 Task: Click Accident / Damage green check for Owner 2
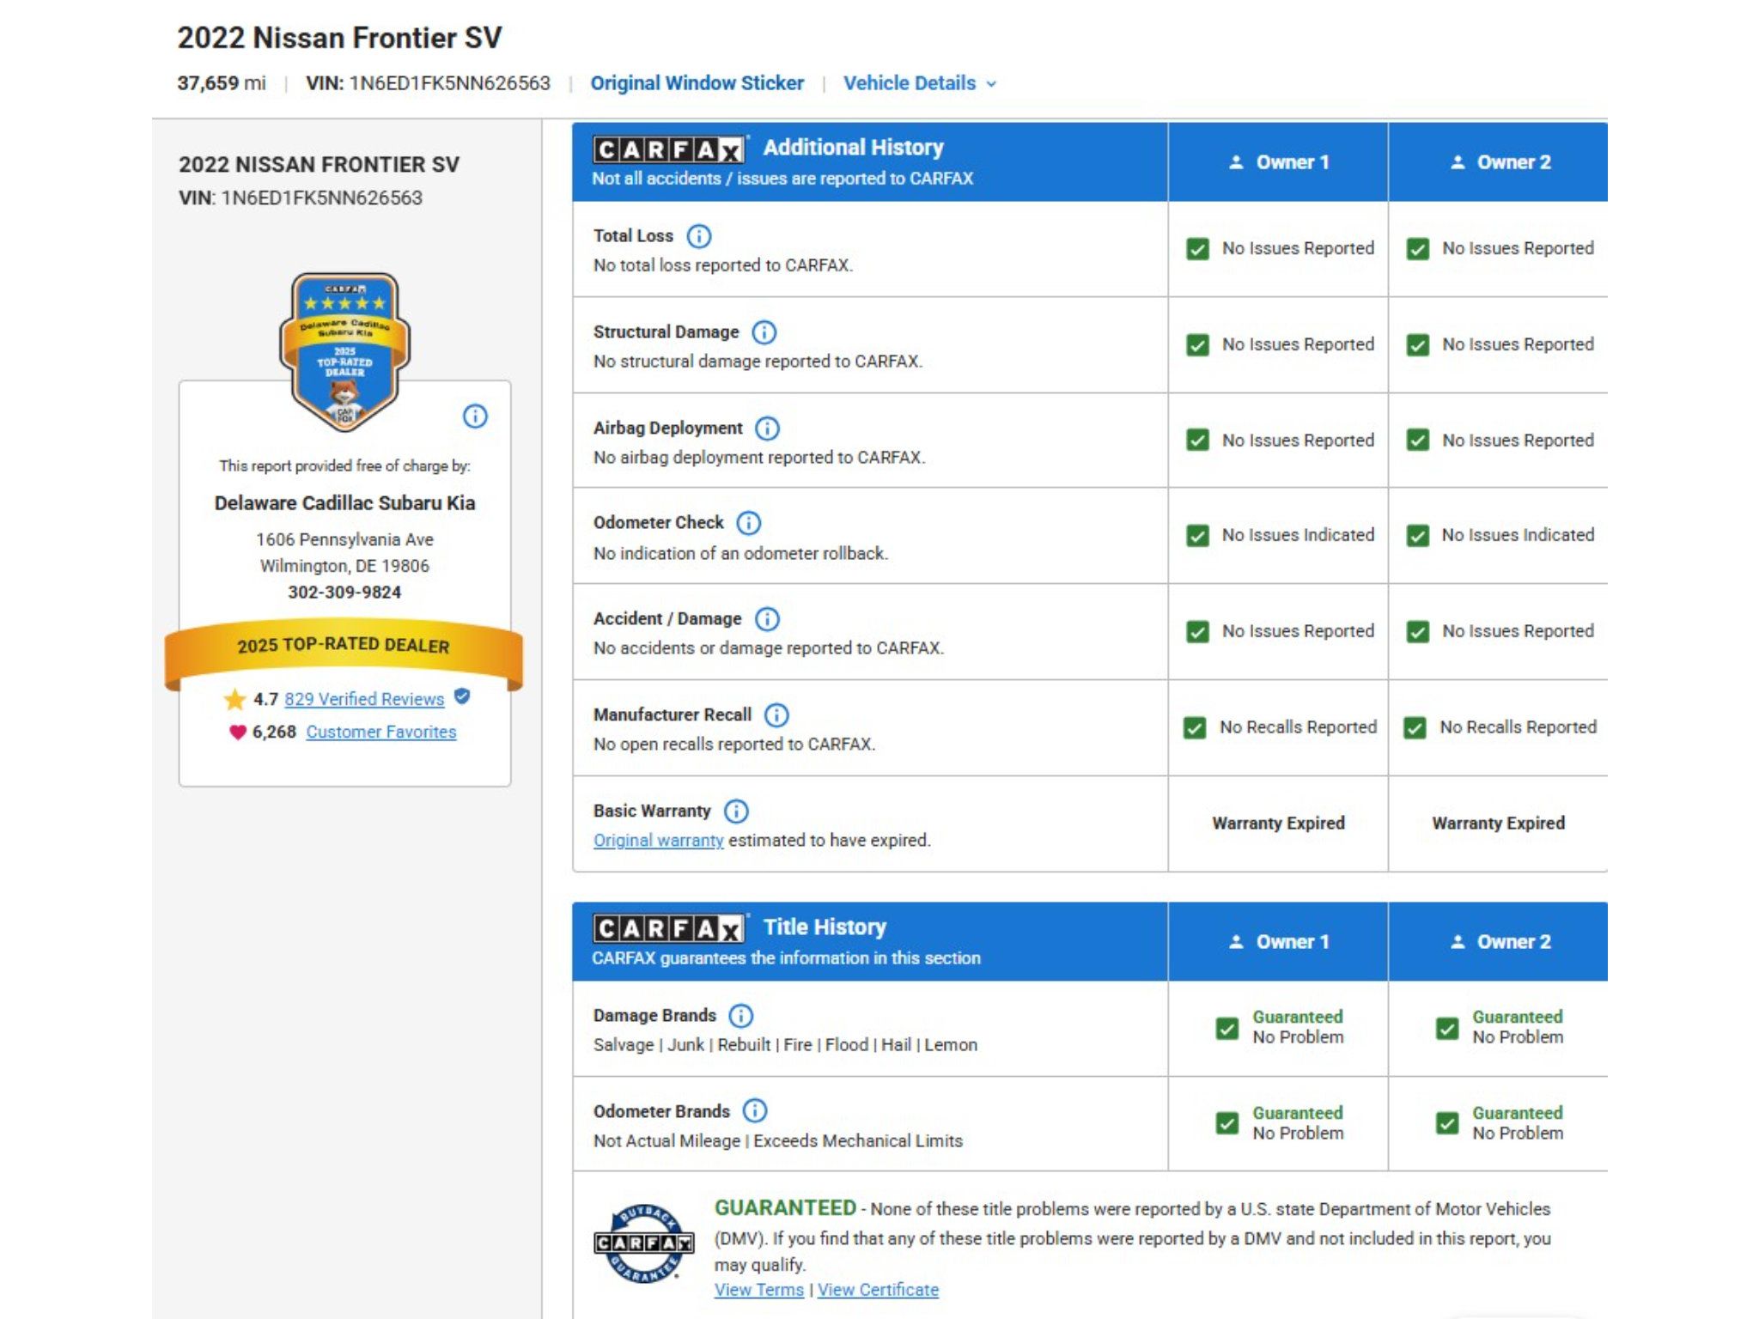(1418, 632)
